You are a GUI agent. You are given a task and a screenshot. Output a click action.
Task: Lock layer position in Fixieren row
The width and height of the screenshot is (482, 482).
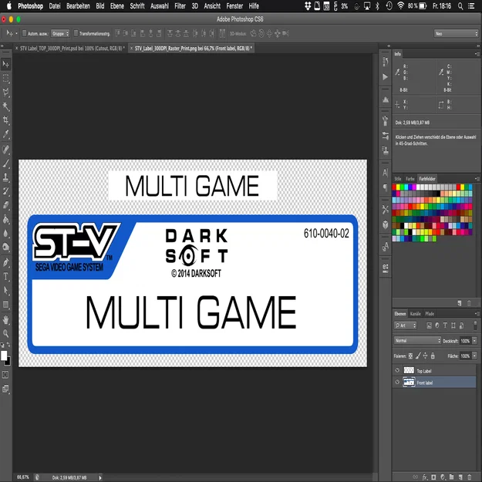(x=425, y=356)
